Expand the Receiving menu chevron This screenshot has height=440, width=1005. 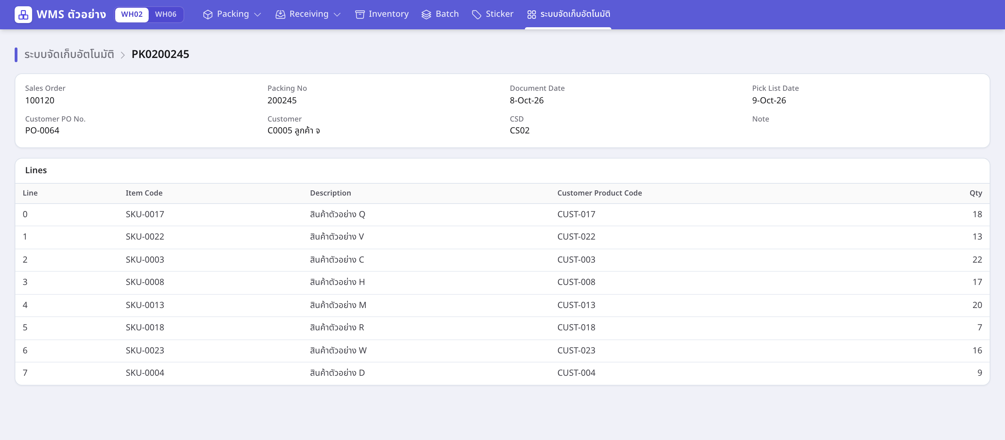(337, 15)
